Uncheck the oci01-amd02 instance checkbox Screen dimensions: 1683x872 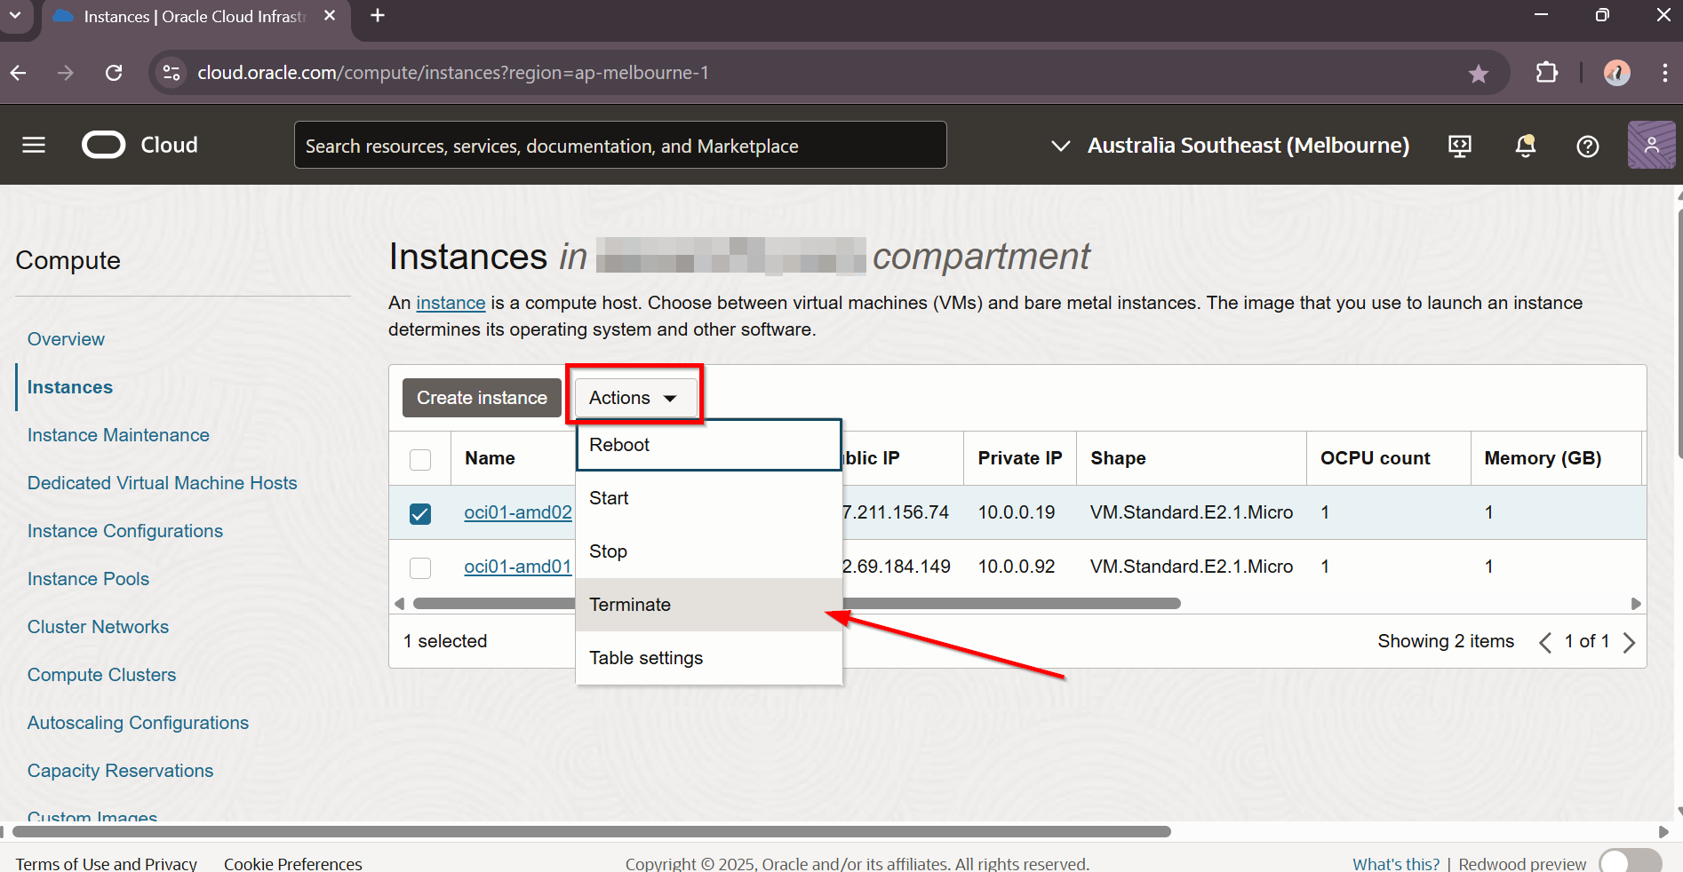[420, 513]
